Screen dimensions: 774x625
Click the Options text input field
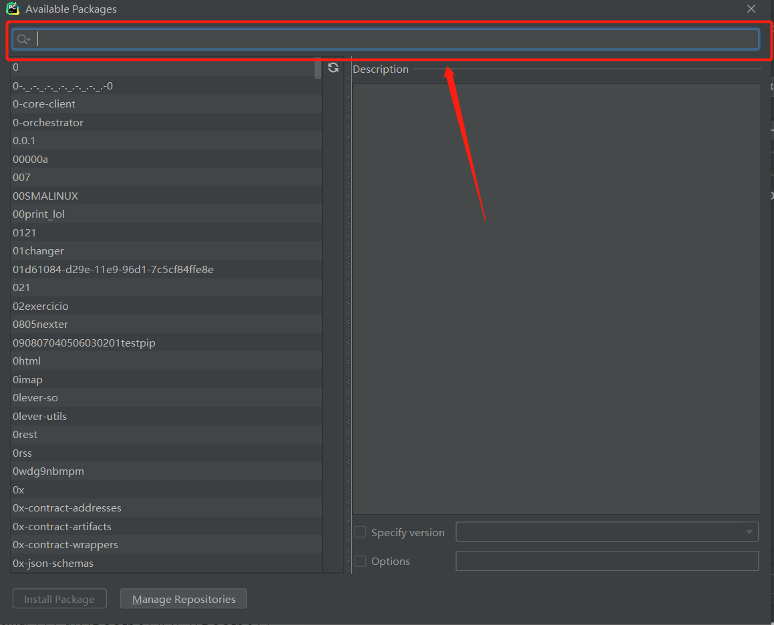tap(606, 561)
